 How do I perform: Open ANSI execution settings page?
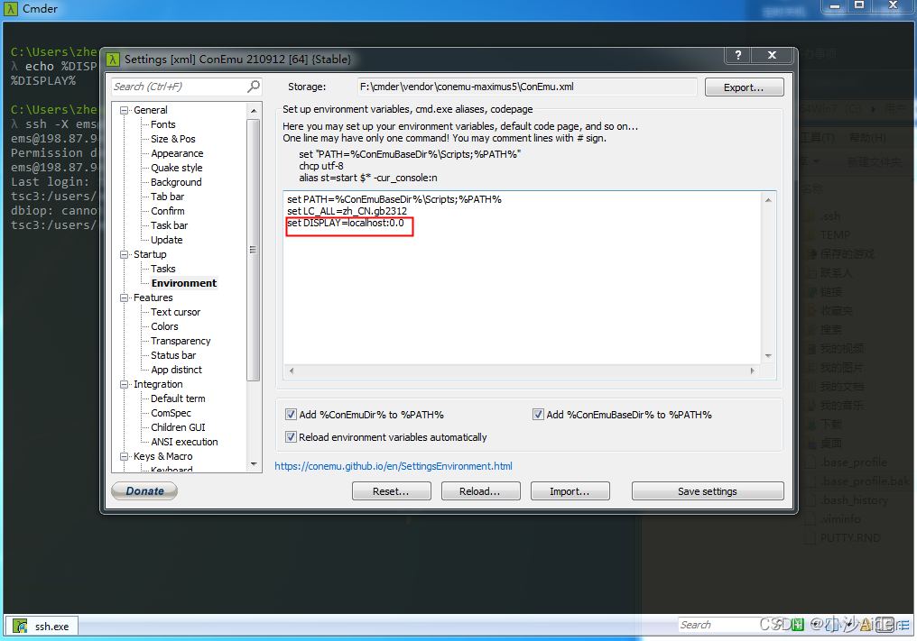pos(184,442)
